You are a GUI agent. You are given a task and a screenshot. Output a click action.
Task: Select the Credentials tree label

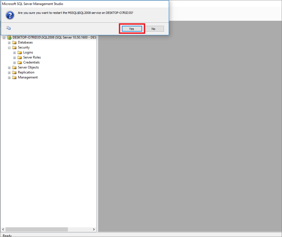pos(32,62)
